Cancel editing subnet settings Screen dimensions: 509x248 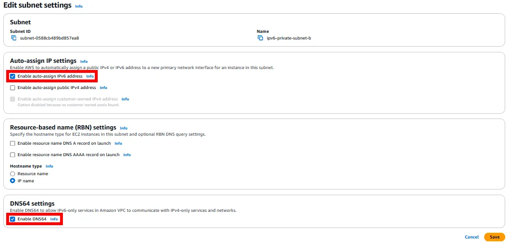coord(471,237)
